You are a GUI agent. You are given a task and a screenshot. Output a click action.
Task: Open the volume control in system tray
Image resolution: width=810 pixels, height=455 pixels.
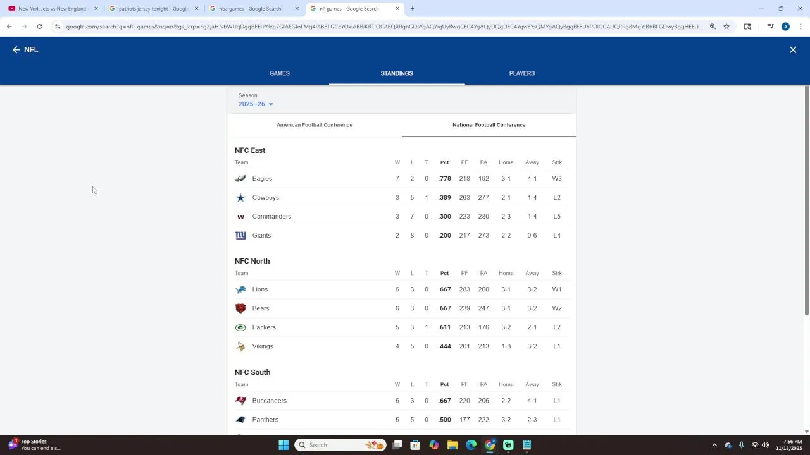pos(766,445)
